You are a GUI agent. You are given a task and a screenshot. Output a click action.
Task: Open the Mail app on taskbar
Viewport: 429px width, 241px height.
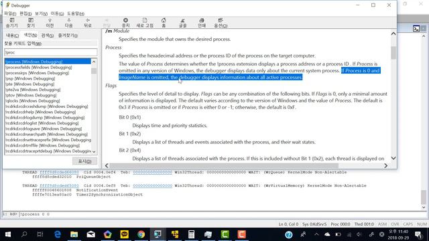[91, 234]
